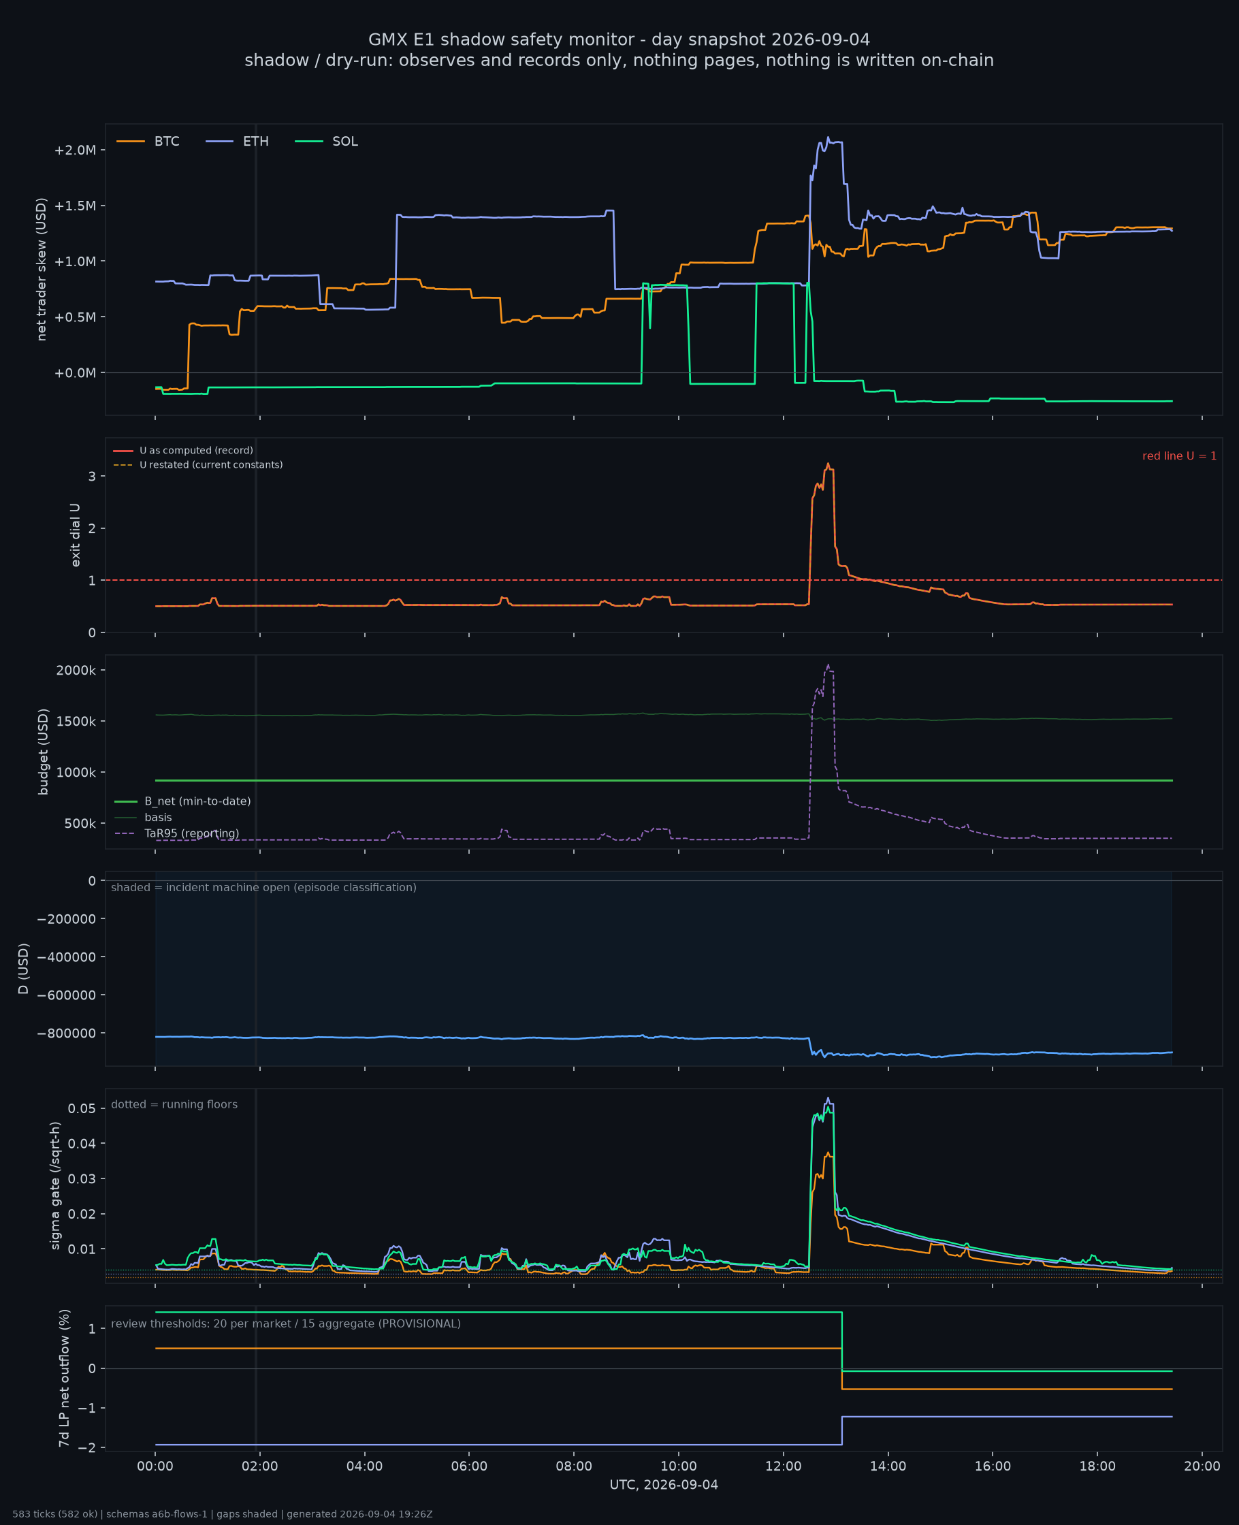Click the ETH legend entry in skew chart
Screen dimensions: 1239x1525
[x=237, y=142]
